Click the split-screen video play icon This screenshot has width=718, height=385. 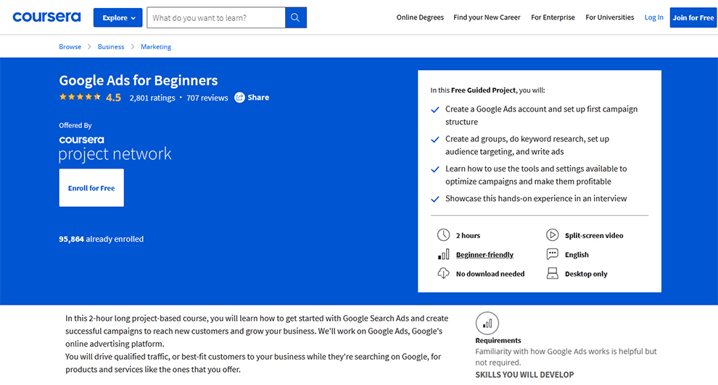552,235
